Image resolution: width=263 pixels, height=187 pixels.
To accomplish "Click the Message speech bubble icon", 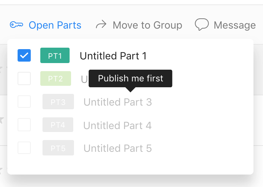I will [x=202, y=25].
